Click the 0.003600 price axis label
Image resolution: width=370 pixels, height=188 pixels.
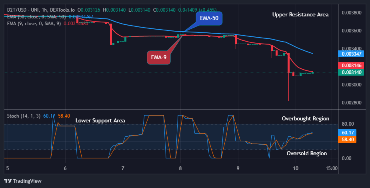pos(352,31)
